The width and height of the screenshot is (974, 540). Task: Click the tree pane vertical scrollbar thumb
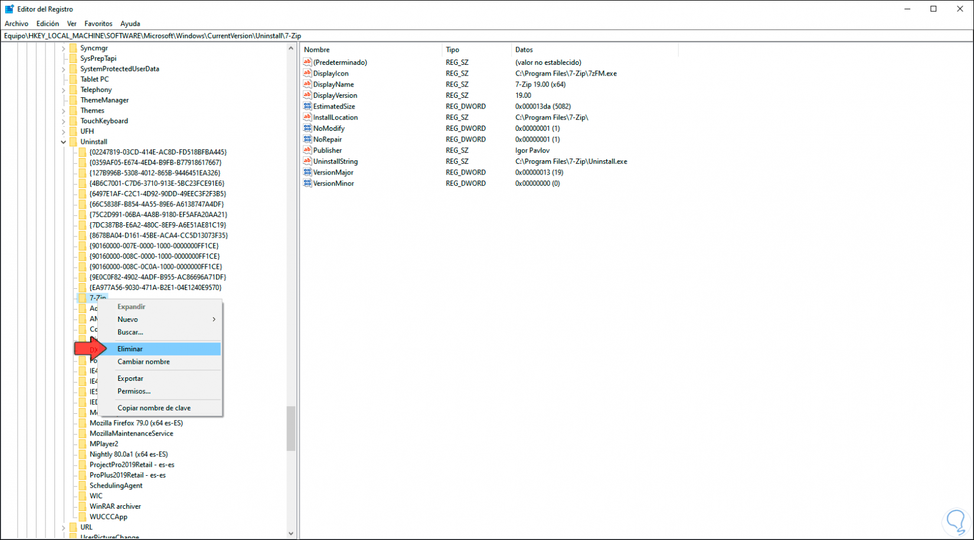pyautogui.click(x=291, y=429)
